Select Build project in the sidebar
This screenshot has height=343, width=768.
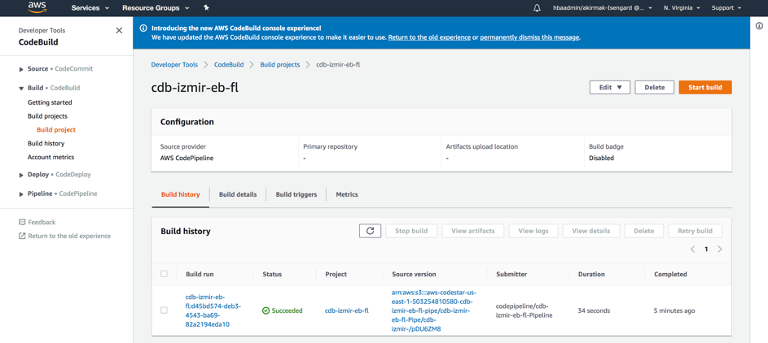(56, 130)
